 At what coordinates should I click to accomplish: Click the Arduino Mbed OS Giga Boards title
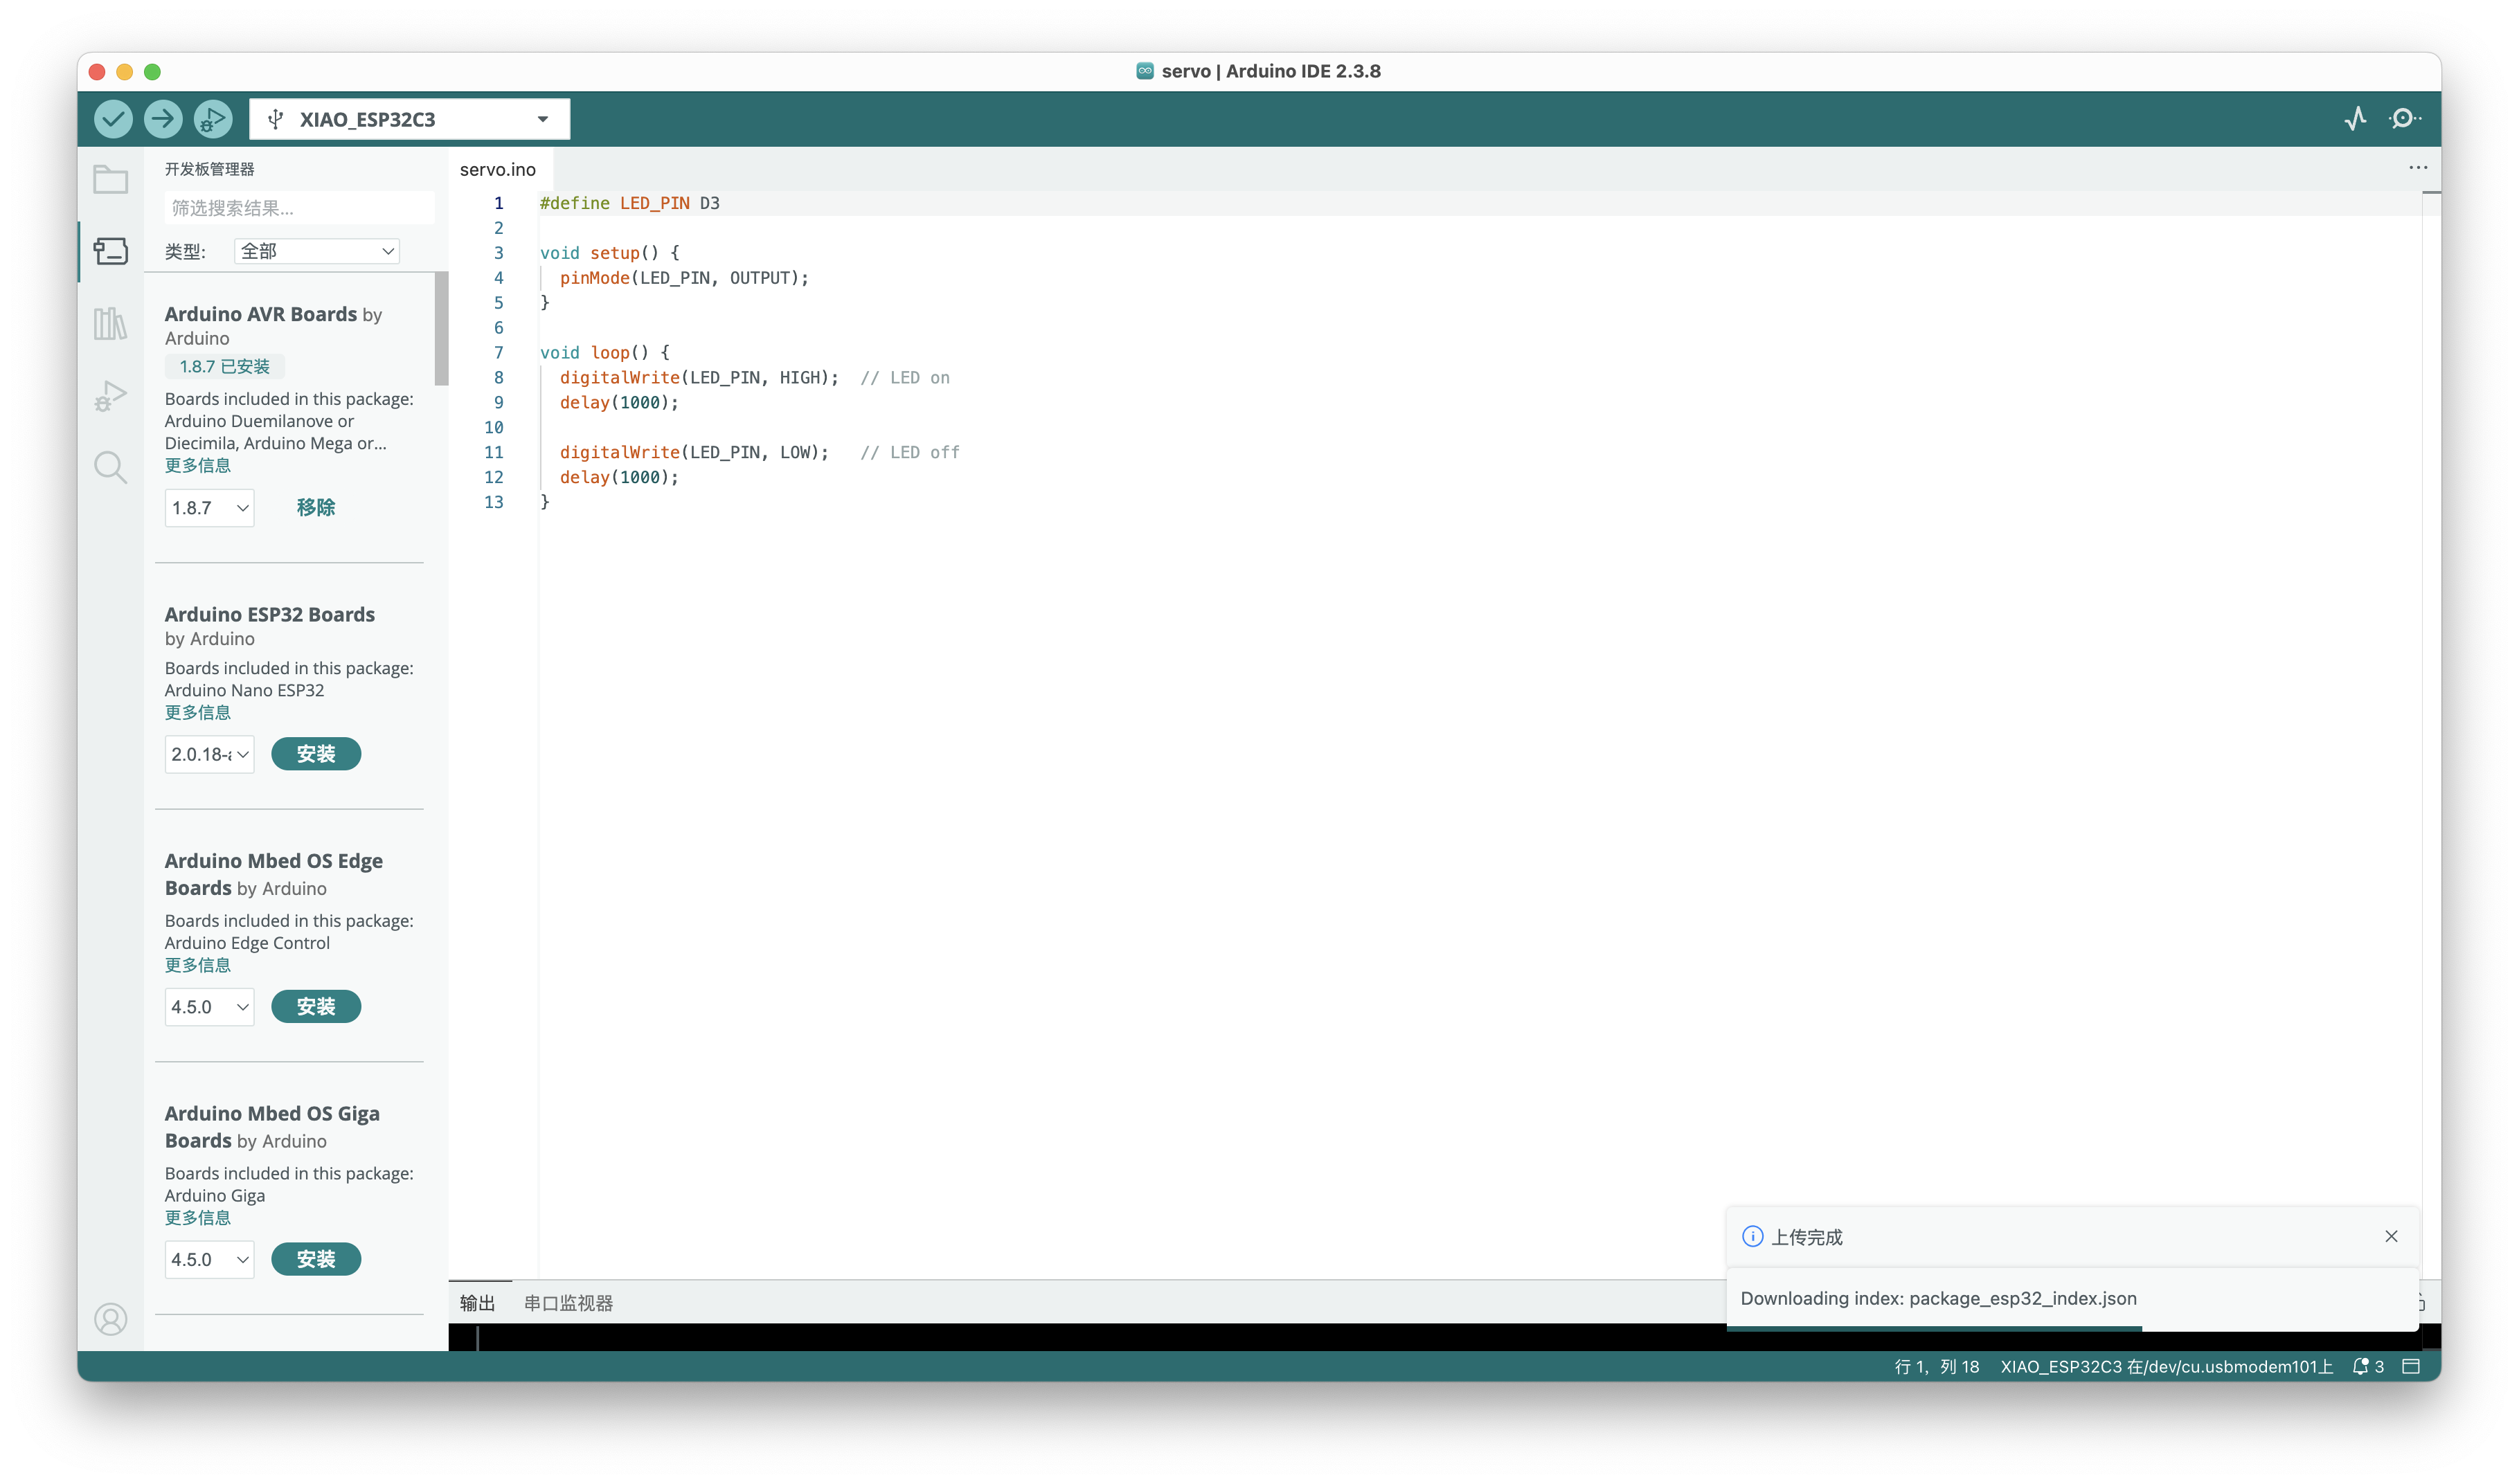pyautogui.click(x=272, y=1127)
